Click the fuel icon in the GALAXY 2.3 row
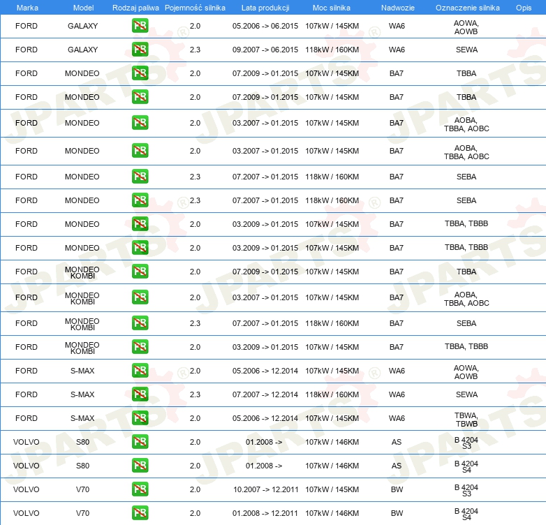Viewport: 546px width, 525px height. (140, 49)
